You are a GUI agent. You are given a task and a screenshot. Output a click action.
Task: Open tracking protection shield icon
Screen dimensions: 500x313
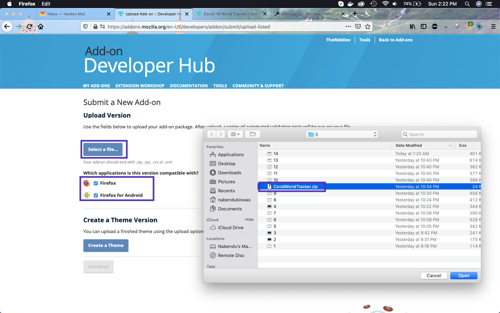[x=85, y=26]
